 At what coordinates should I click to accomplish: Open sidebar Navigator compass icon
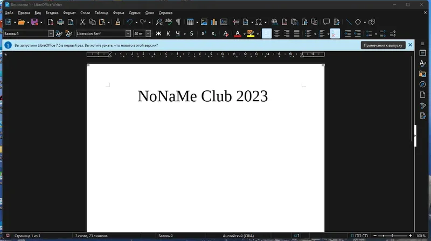point(422,84)
